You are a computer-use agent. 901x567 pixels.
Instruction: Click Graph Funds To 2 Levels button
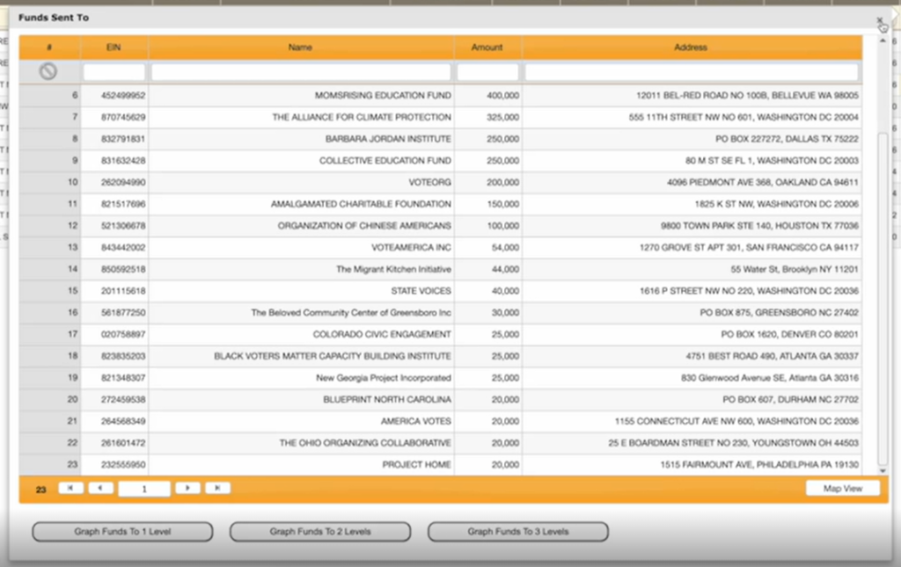tap(320, 532)
